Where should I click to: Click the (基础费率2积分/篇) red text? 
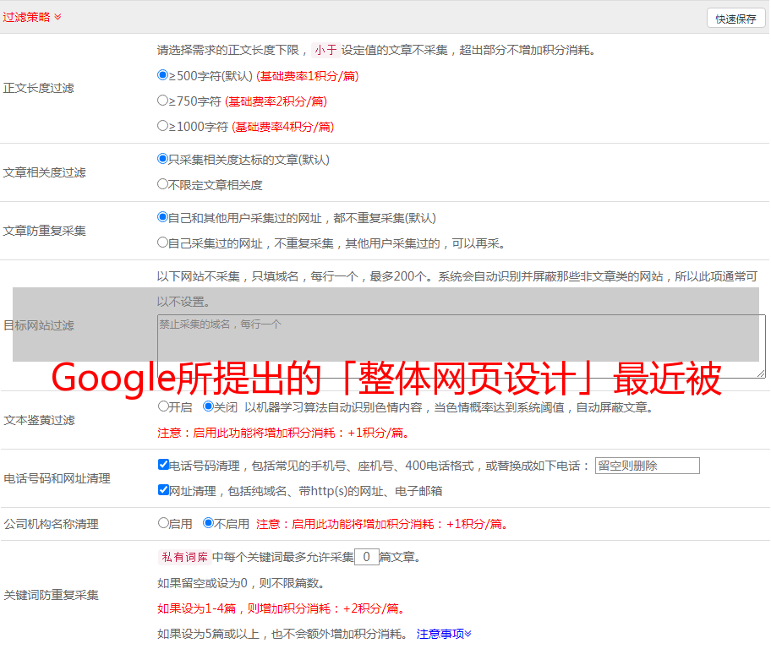pos(276,101)
